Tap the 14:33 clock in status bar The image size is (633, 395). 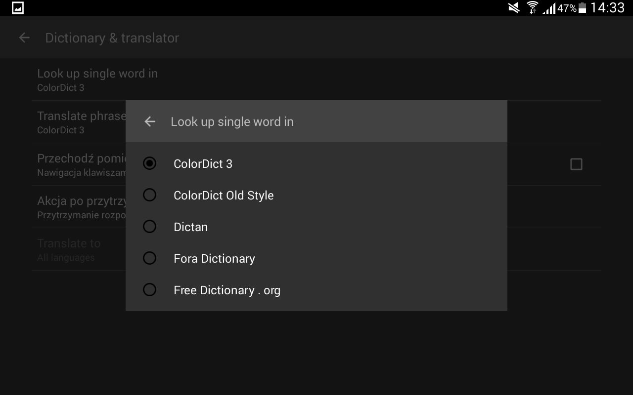pyautogui.click(x=607, y=8)
